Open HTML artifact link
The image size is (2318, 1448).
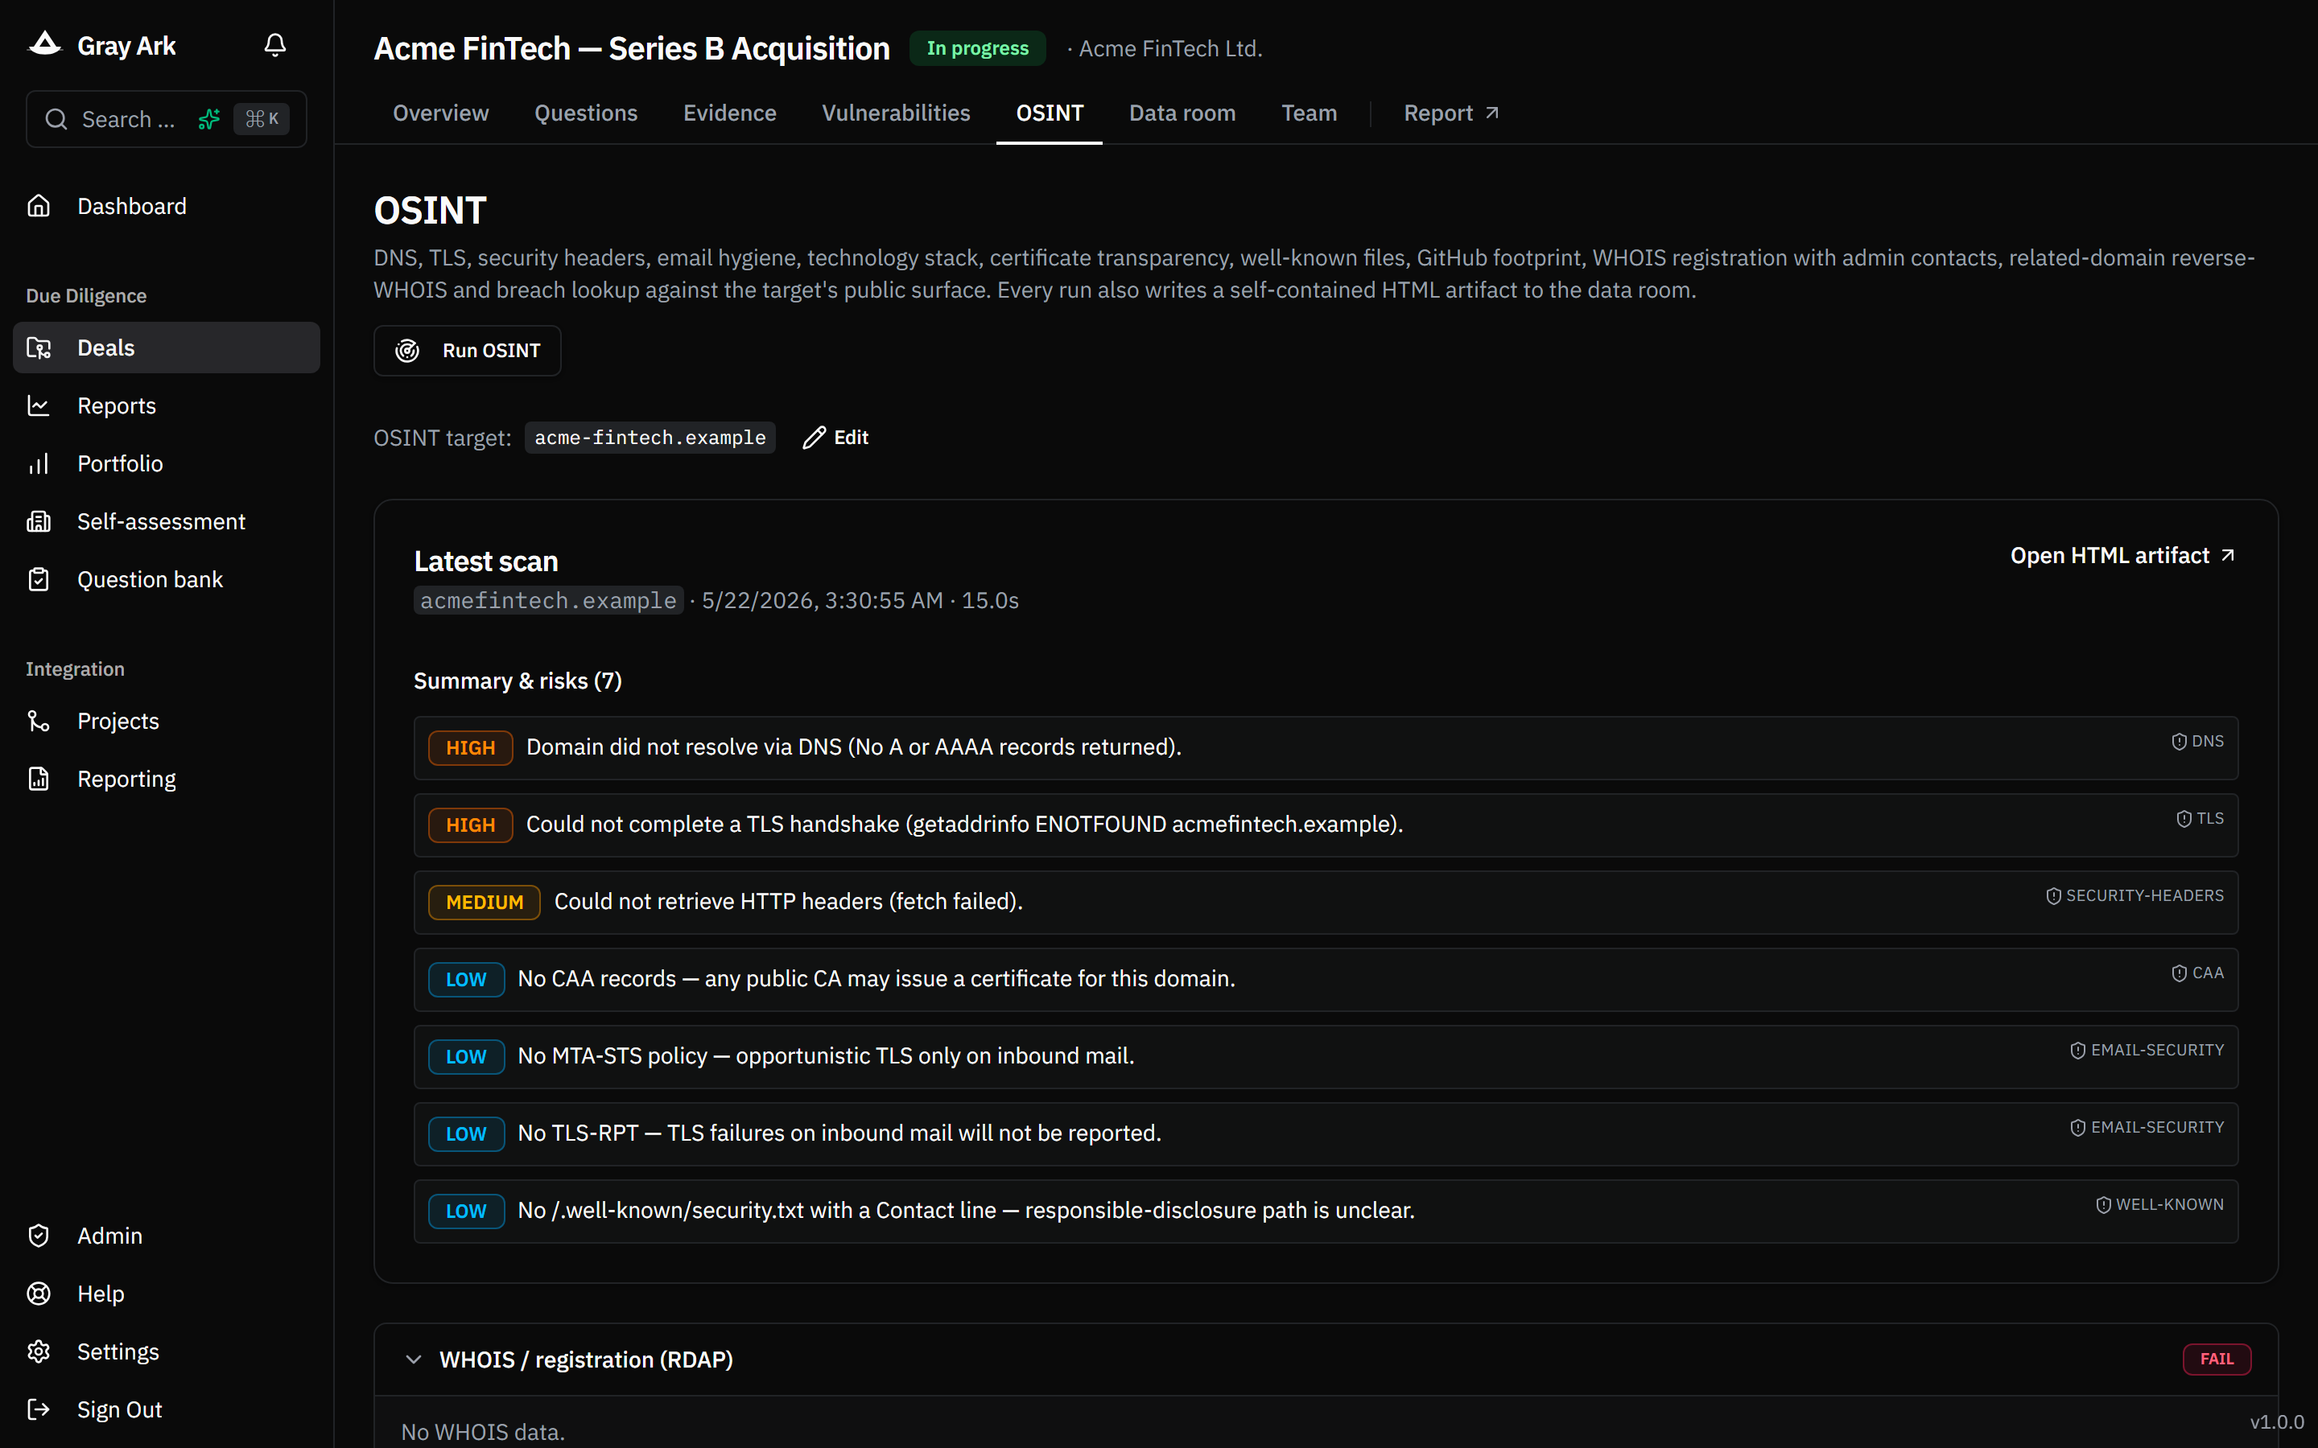tap(2122, 555)
